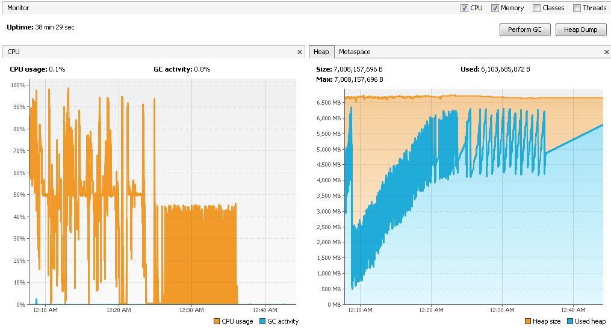Click the Monitor section title
611x329 pixels.
pos(18,8)
